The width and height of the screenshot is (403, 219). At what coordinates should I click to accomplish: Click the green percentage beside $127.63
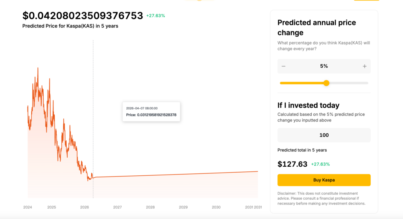[320, 164]
